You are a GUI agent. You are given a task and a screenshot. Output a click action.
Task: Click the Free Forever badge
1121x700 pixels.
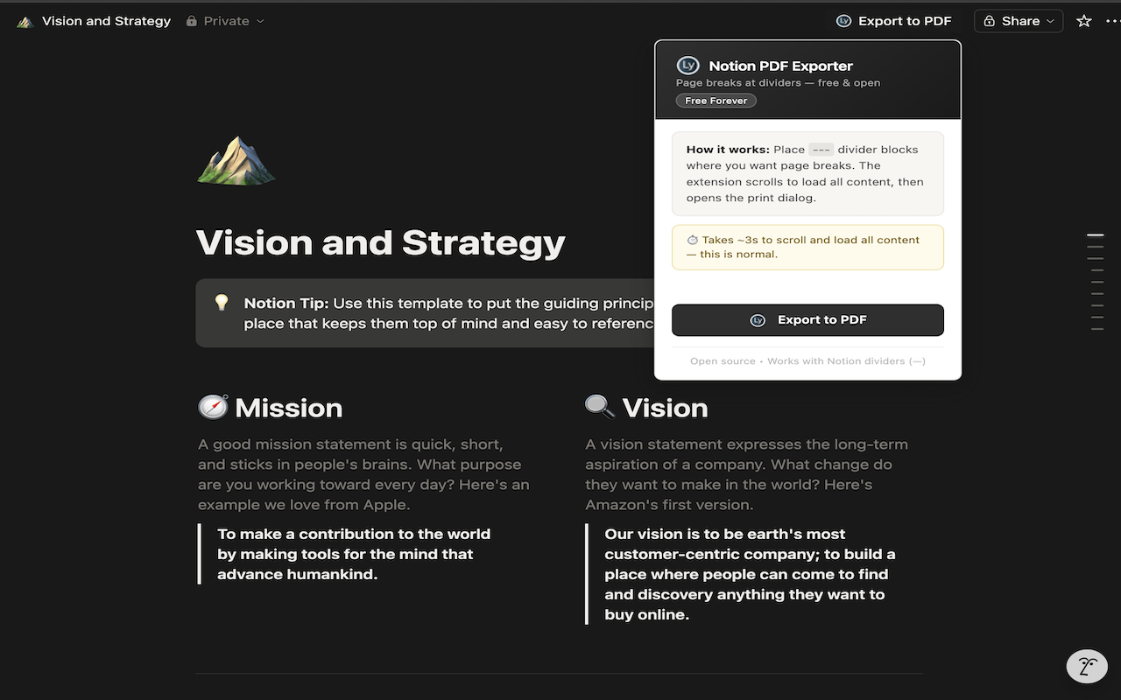[x=716, y=101]
